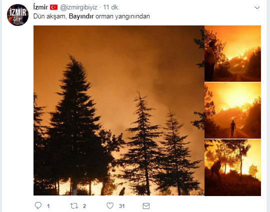270x212 pixels.
Task: Click the Turkish flag emoji beside the name
Action: (x=53, y=7)
